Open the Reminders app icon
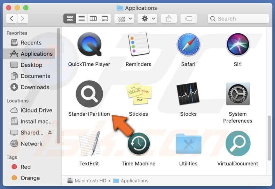Viewport: 275px width, 189px height. coord(139,44)
